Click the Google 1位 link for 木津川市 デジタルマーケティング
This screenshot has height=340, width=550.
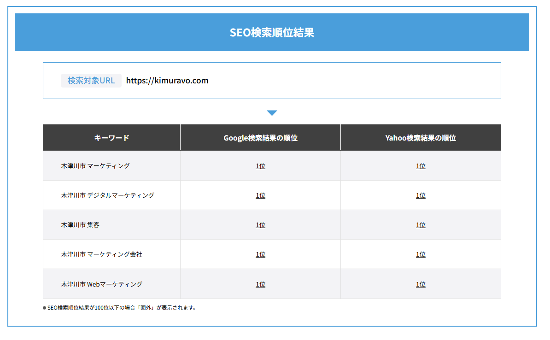pos(260,195)
